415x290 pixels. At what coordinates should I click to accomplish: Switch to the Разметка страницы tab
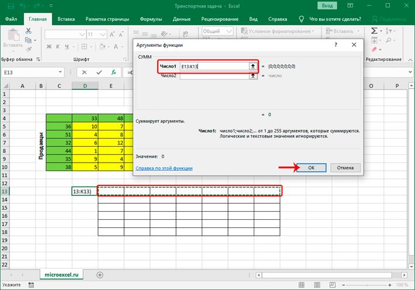[x=107, y=19]
